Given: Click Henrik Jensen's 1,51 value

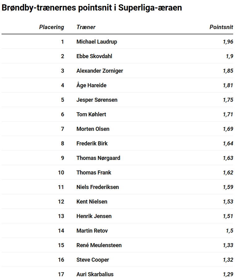Looking at the screenshot, I should (x=228, y=216).
